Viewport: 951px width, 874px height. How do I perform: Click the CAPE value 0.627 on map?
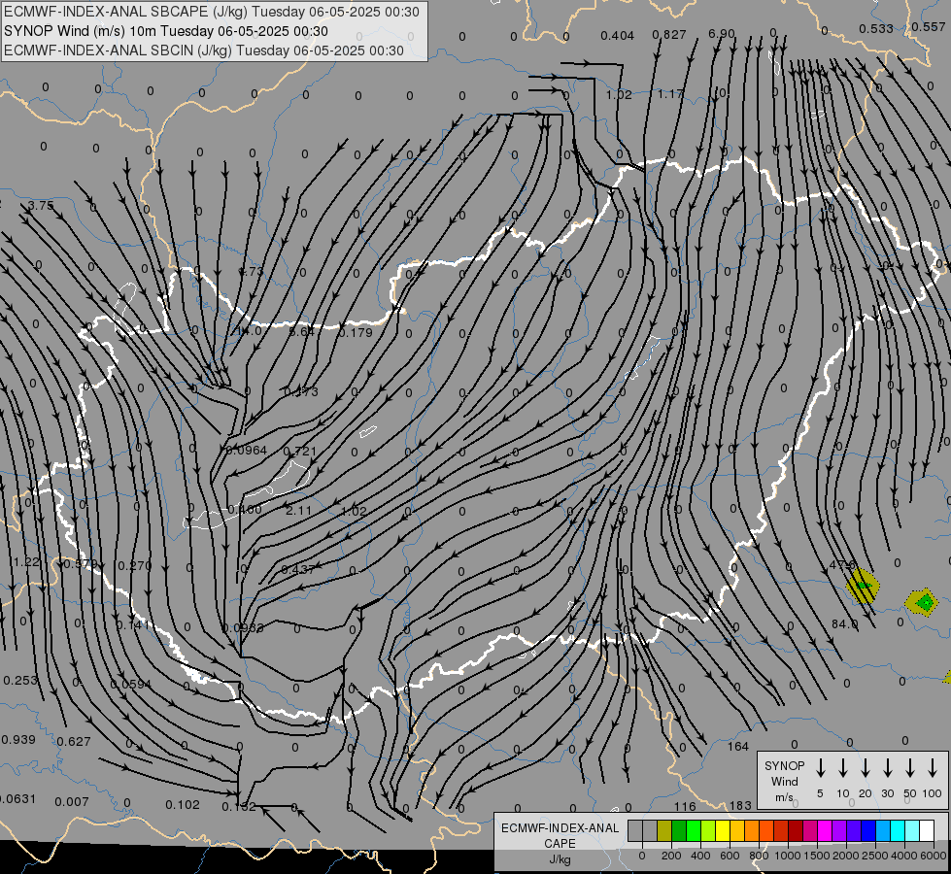pyautogui.click(x=74, y=742)
